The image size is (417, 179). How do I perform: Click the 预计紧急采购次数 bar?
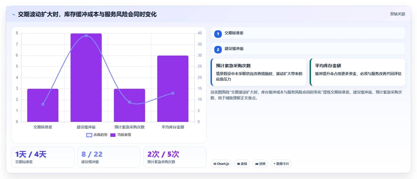(129, 105)
